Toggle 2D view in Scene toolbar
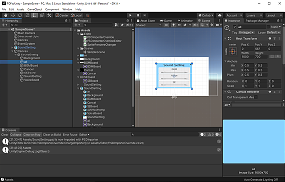 (x=166, y=25)
